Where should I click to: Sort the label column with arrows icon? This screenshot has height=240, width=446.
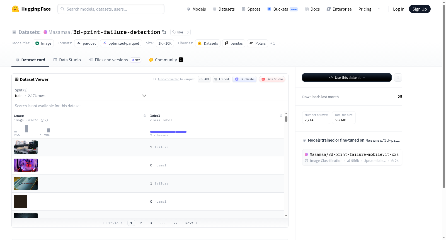pos(281,116)
